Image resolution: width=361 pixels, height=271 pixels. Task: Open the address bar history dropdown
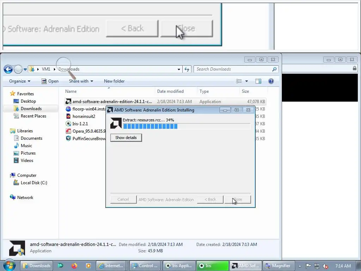(x=179, y=69)
